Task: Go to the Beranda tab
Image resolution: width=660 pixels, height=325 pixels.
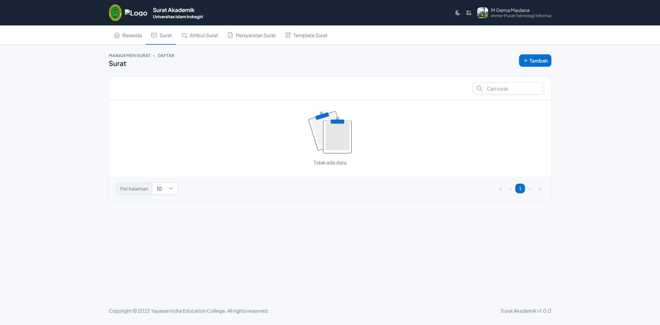Action: click(128, 35)
